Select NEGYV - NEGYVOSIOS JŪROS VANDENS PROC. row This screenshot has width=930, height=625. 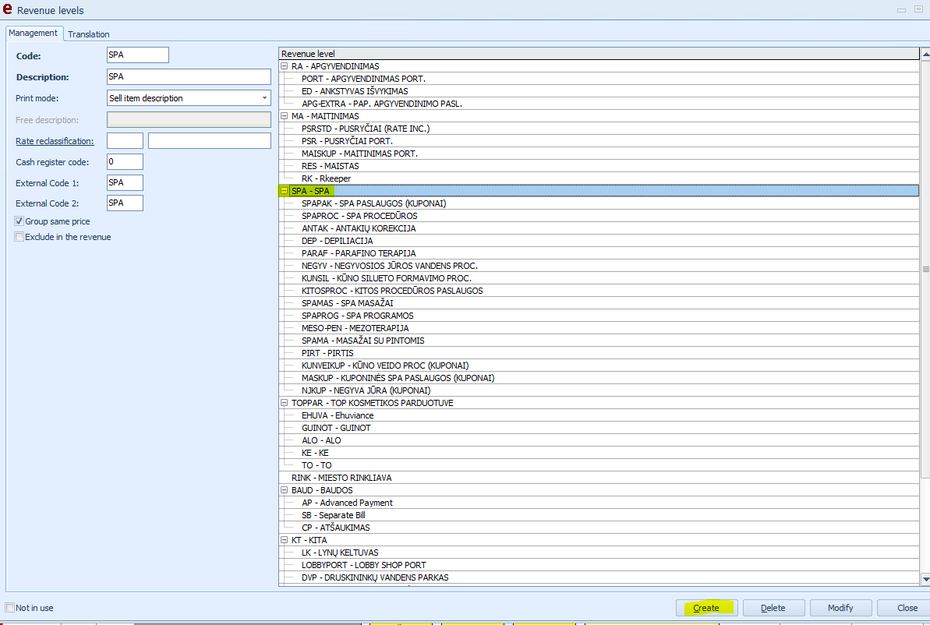599,266
